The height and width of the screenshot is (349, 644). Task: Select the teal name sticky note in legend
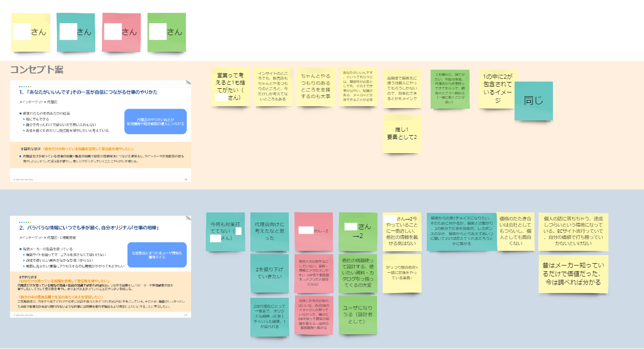(x=76, y=32)
